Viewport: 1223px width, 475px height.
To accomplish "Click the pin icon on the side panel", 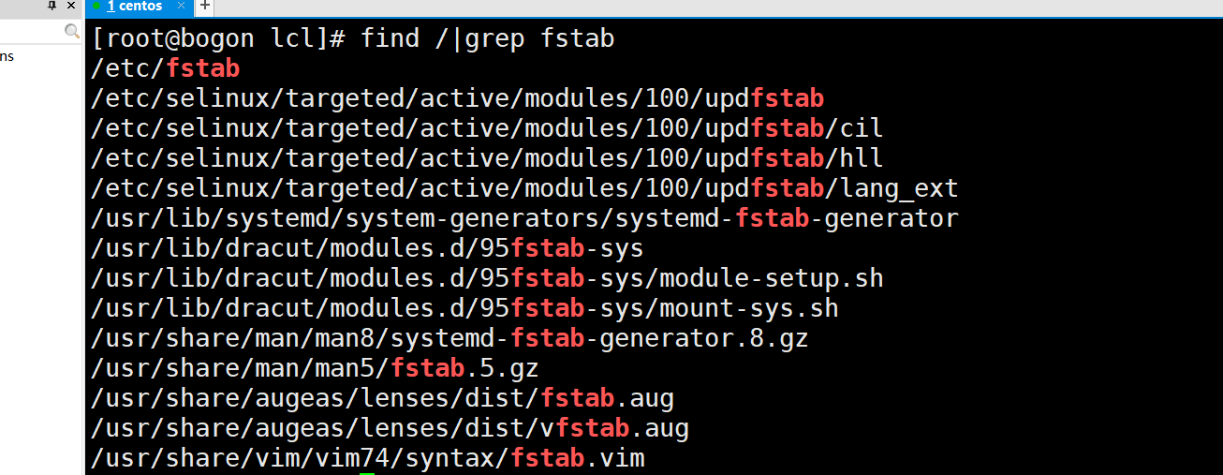I will [52, 6].
